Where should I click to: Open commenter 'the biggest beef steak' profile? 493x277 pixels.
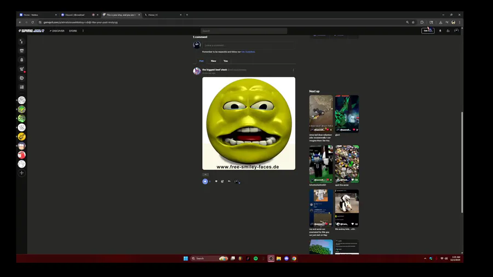click(x=215, y=70)
